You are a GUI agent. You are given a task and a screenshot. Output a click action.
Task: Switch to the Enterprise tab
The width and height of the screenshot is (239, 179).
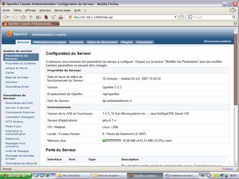pos(145,42)
